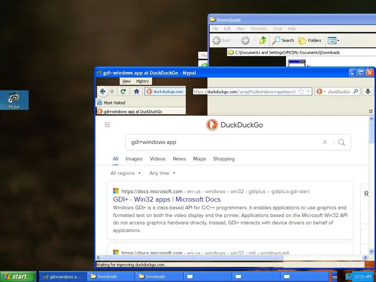376x282 pixels.
Task: Click the gdiplus-gdi-start docs.microsoft.com URL
Action: tap(215, 191)
